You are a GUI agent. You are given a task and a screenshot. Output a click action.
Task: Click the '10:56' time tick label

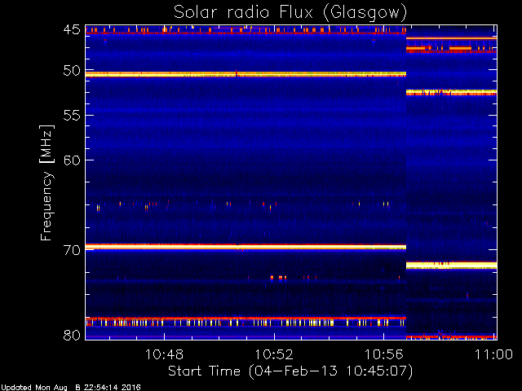click(384, 354)
